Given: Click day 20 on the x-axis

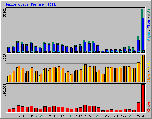Looking at the screenshot, I should coord(94,116).
